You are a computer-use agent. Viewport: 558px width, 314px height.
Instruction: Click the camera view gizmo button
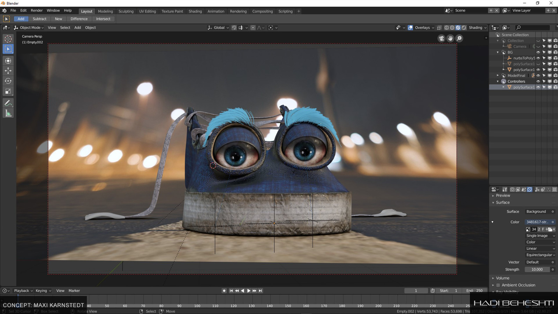[442, 38]
